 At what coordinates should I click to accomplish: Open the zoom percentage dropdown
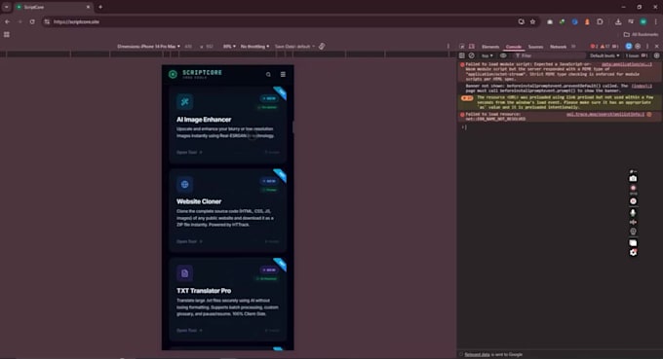229,47
